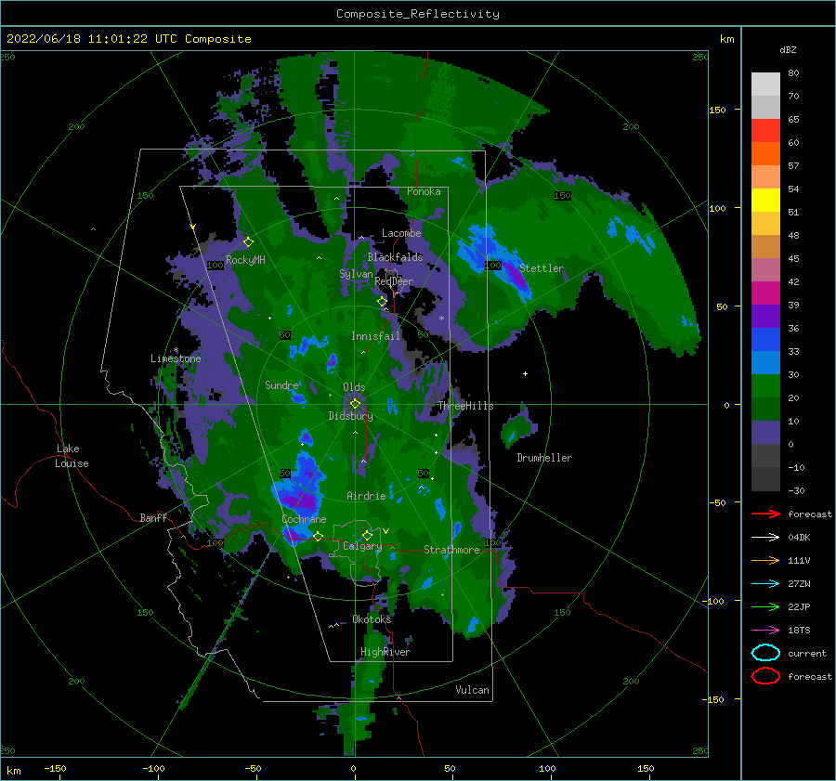Click the white plus marker near Drumheller

coord(525,373)
